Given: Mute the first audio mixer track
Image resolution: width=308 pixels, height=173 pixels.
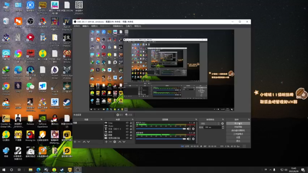Looking at the screenshot, I should click(189, 129).
